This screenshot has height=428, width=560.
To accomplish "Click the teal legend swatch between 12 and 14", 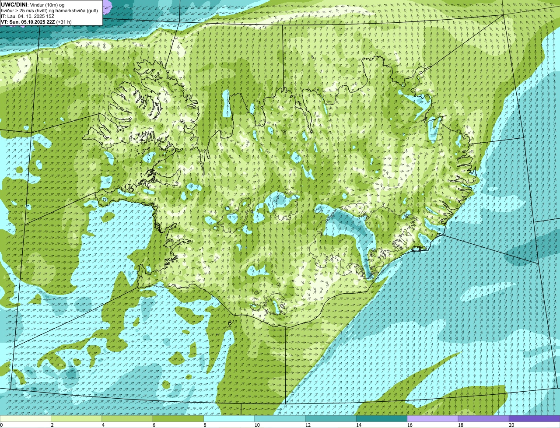I will click(x=331, y=418).
